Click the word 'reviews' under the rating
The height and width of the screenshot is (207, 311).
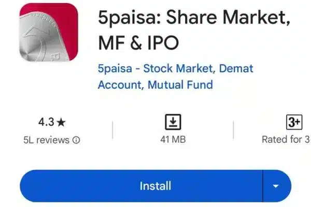pos(55,140)
